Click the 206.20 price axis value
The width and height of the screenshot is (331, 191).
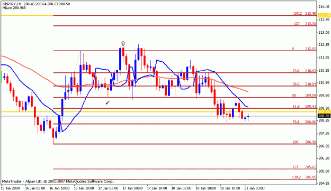324,158
